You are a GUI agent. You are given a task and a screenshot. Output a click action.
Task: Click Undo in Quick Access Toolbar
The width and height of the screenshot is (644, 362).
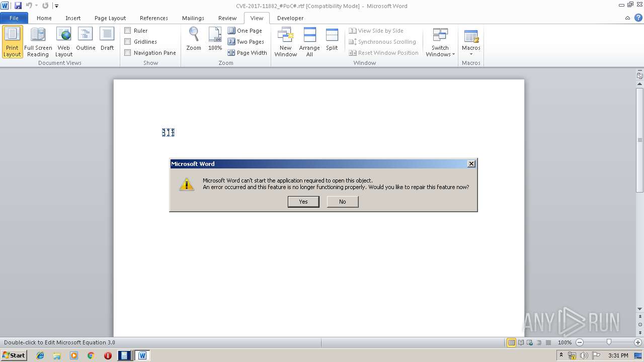coord(29,6)
